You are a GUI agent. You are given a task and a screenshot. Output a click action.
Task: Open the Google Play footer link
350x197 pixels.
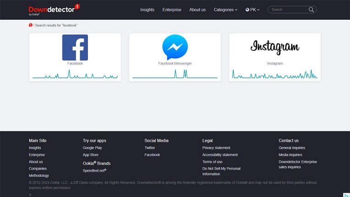[x=92, y=148]
